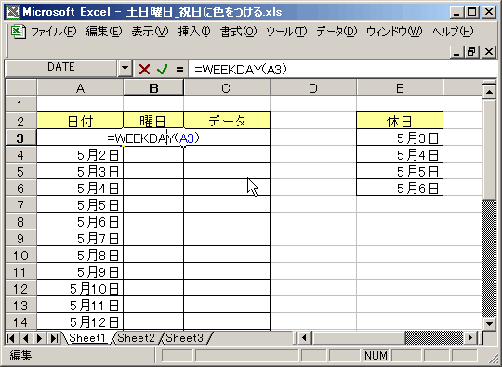Open the データ(D) menu
502x367 pixels.
tap(337, 32)
